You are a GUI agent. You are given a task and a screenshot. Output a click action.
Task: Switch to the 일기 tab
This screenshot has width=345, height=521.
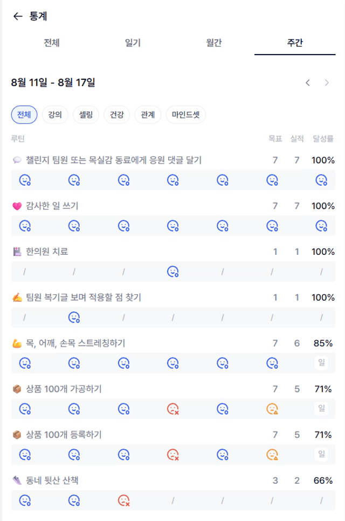point(133,43)
